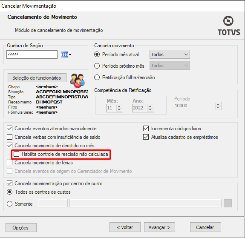Select Período mês atual radio button
The image size is (245, 238).
click(97, 54)
